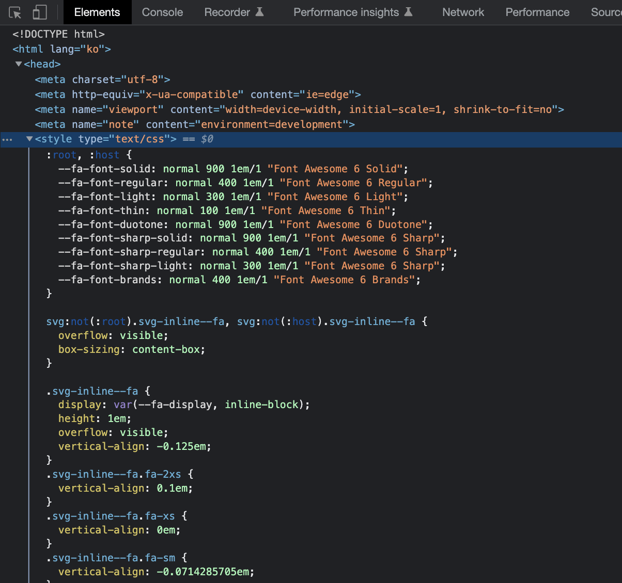The width and height of the screenshot is (622, 583).
Task: Select the meta charset utf-8 node
Action: click(x=102, y=79)
